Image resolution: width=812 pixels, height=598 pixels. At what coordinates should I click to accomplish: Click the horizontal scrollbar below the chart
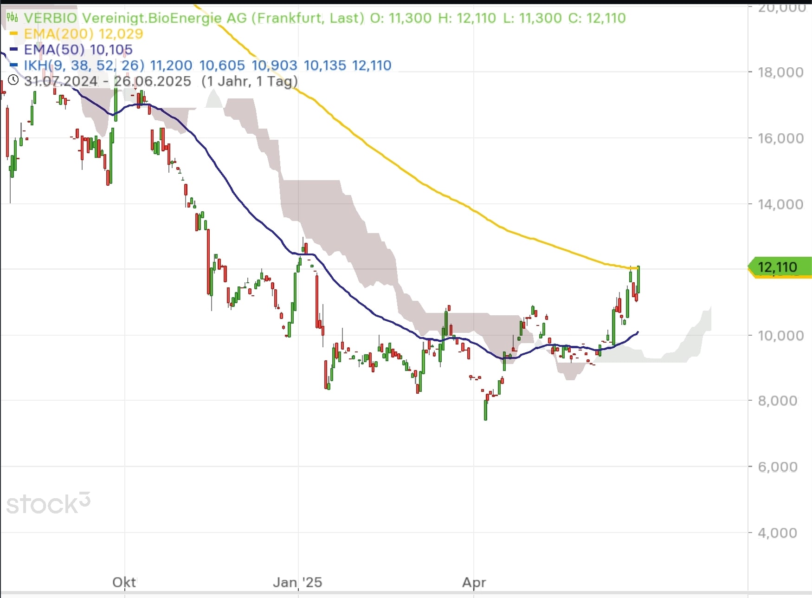406,593
